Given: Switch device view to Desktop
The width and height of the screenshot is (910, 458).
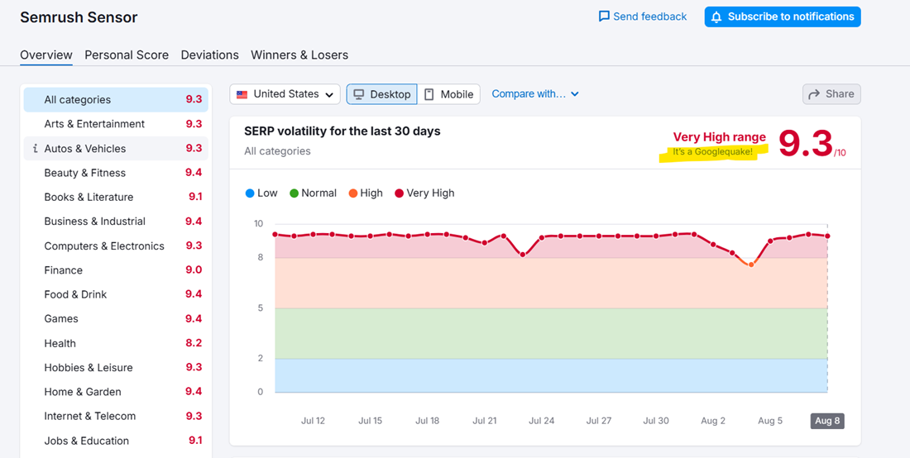Looking at the screenshot, I should tap(382, 94).
